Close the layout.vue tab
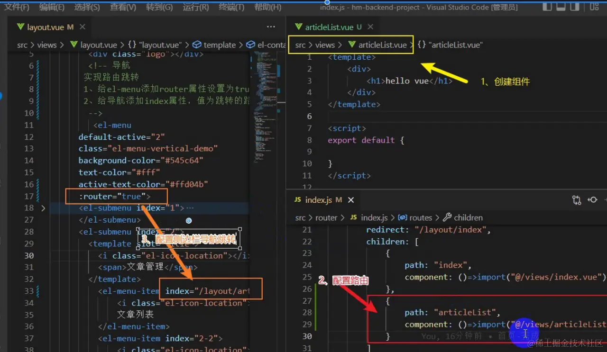Image resolution: width=607 pixels, height=352 pixels. pos(83,27)
